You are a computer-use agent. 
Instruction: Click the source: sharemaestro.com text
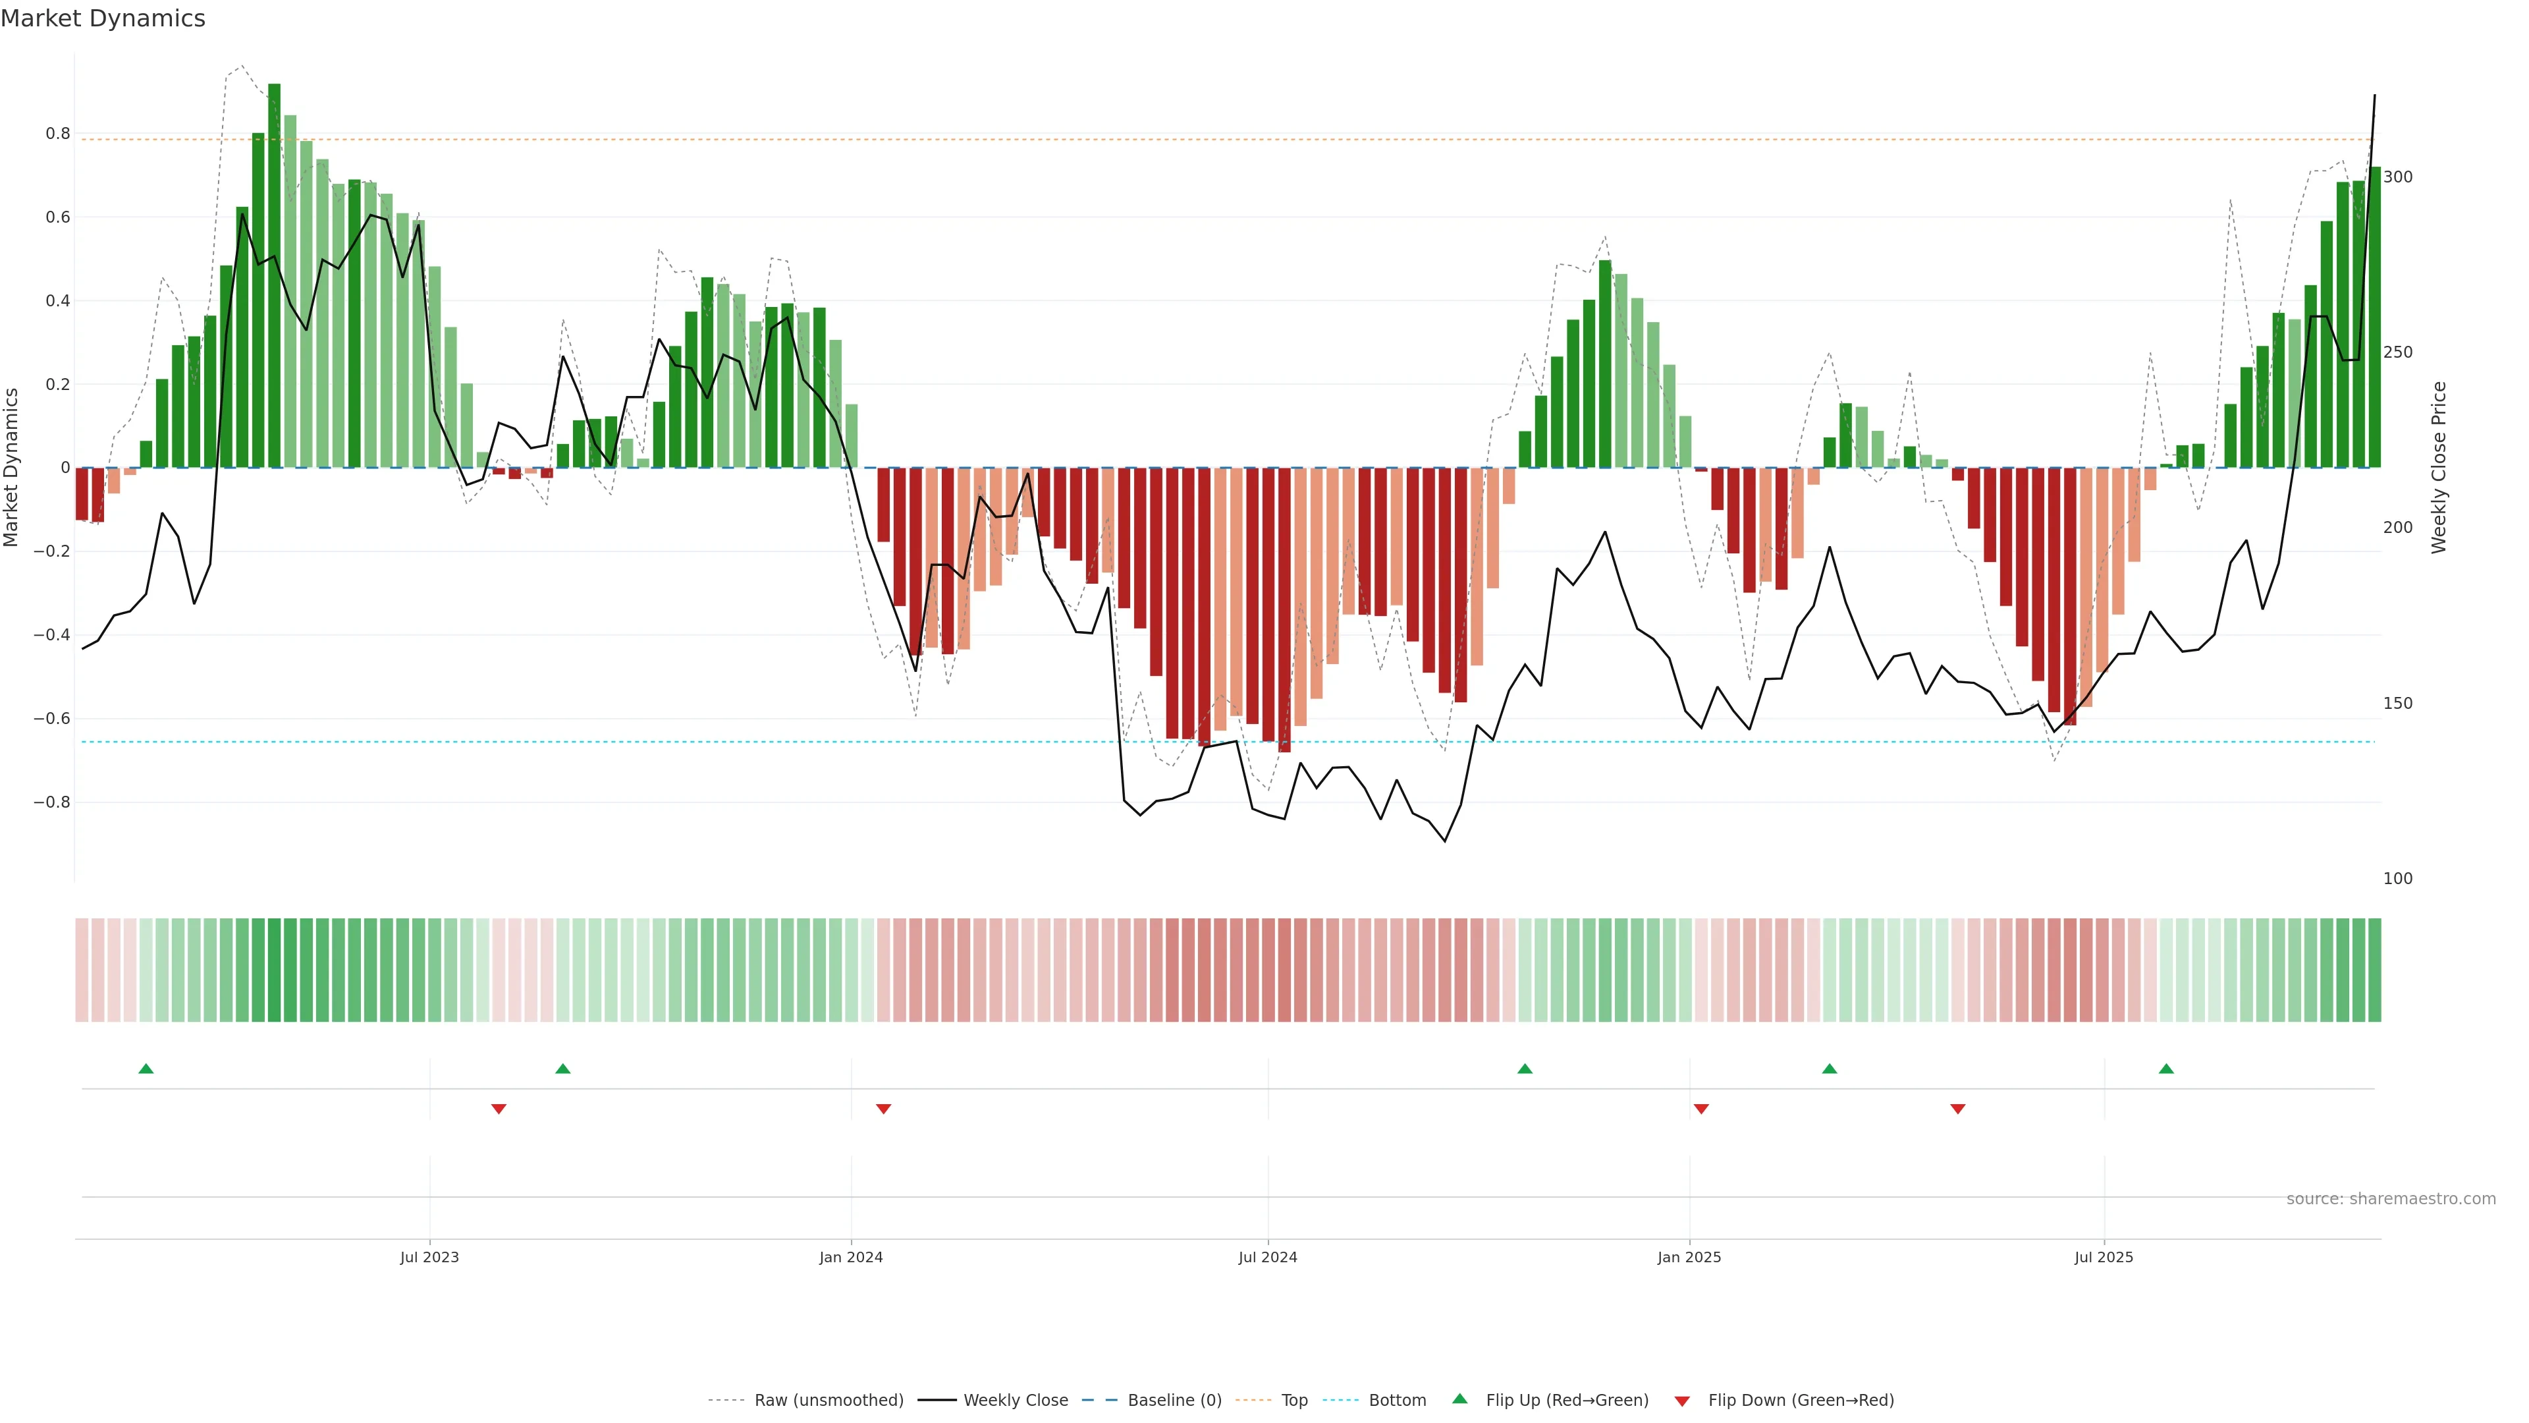[x=2391, y=1199]
